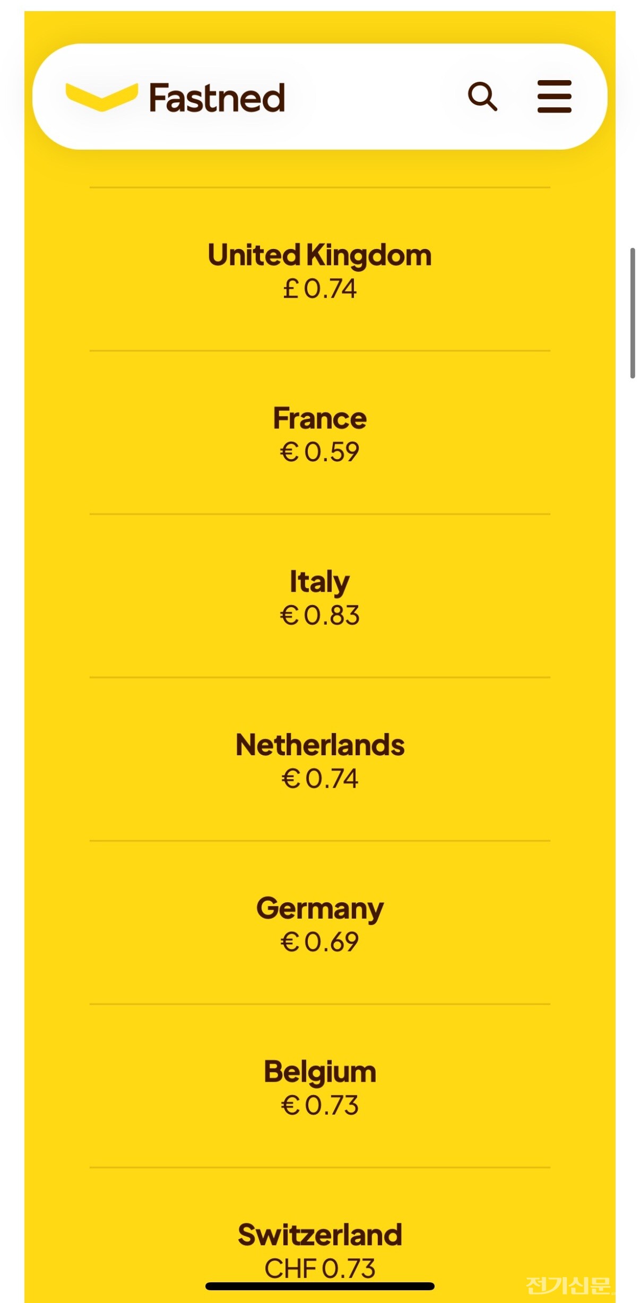Select the Italy country heading
Screen dimensions: 640x1303
click(x=319, y=582)
